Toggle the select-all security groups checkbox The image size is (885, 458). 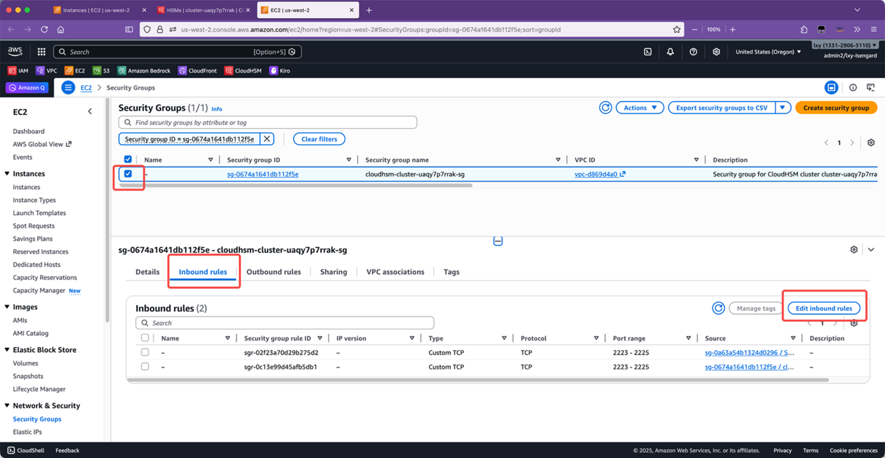tap(128, 159)
